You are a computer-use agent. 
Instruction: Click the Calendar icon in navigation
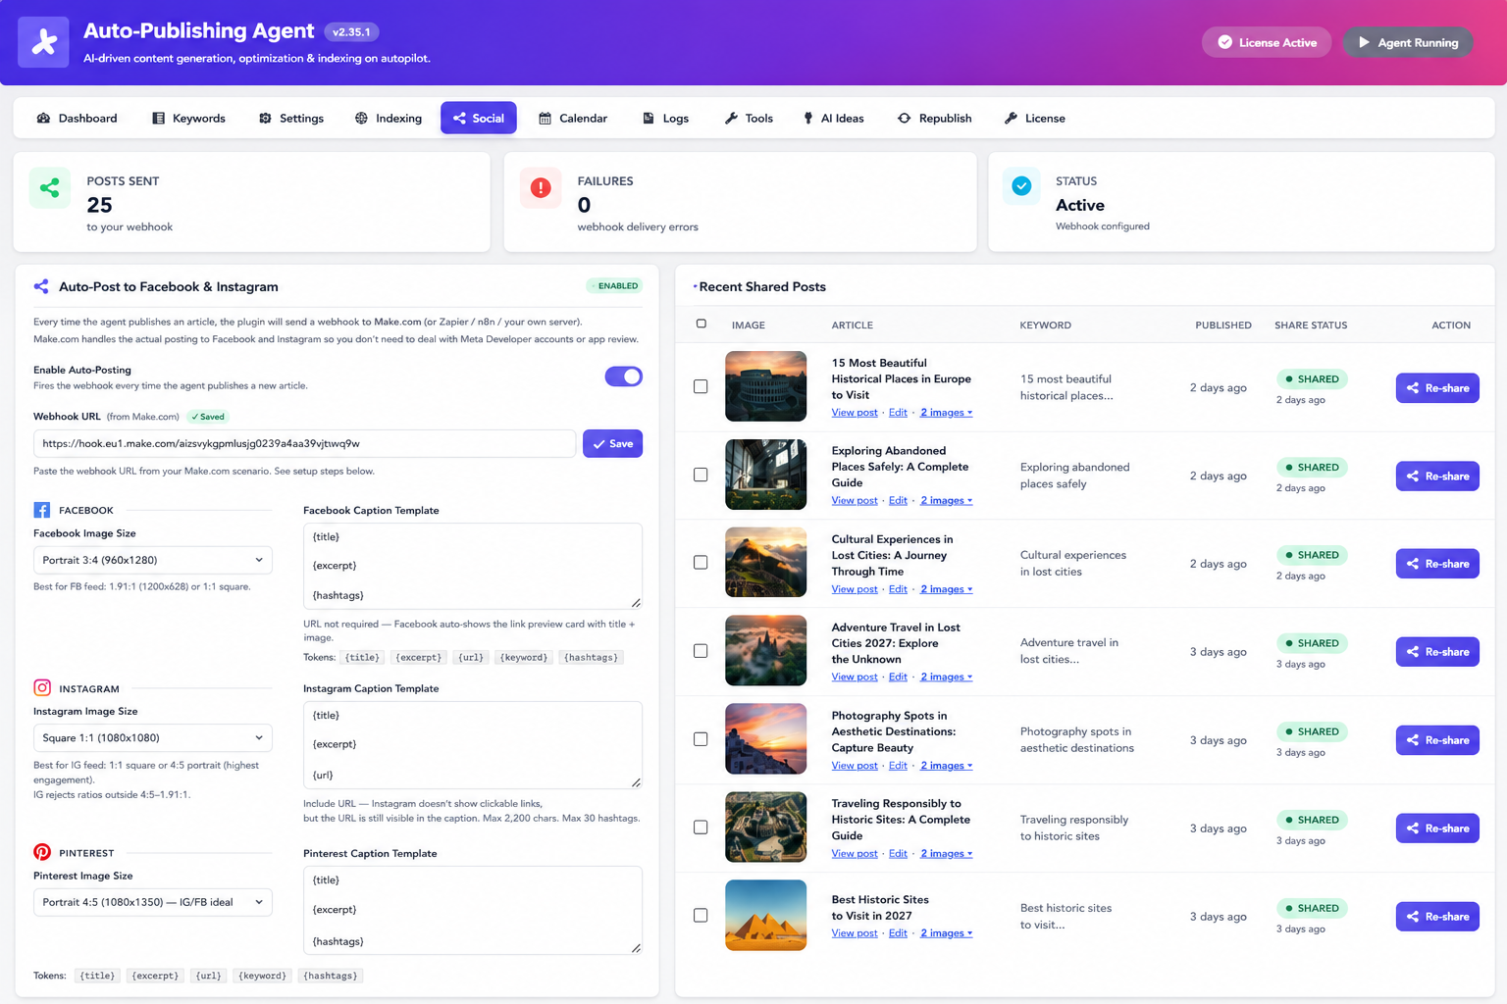click(545, 118)
